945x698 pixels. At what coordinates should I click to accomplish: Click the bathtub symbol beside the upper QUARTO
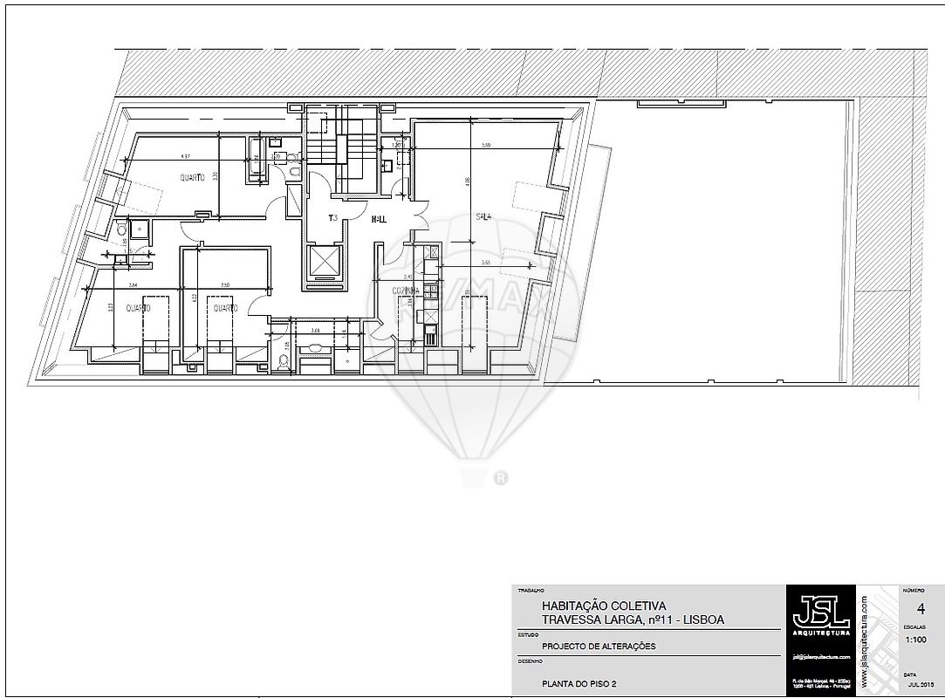(x=257, y=158)
